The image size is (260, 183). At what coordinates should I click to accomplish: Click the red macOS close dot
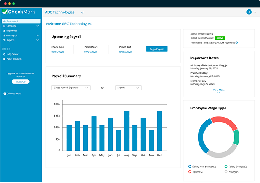pyautogui.click(x=5, y=3)
